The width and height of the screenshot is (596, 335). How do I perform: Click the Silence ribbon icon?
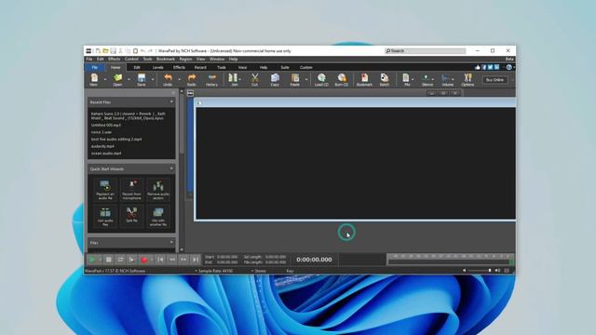click(427, 79)
